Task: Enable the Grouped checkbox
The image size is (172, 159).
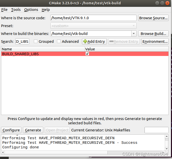Action: pyautogui.click(x=35, y=42)
